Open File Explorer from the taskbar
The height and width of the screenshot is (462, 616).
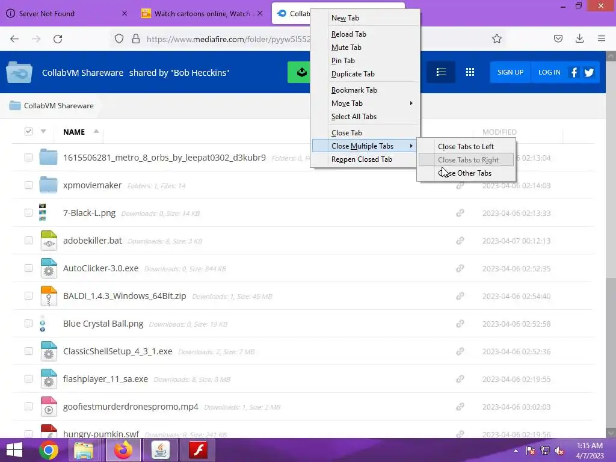(x=84, y=450)
